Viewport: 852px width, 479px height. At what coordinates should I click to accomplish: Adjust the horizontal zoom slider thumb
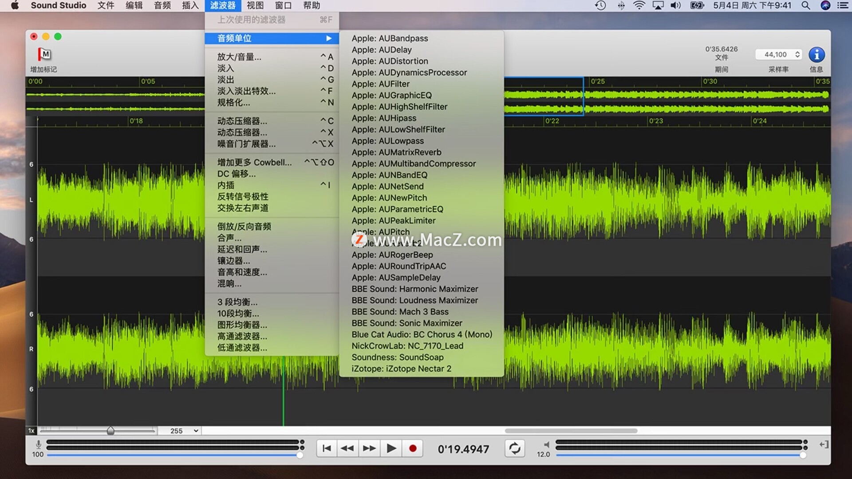click(x=110, y=431)
